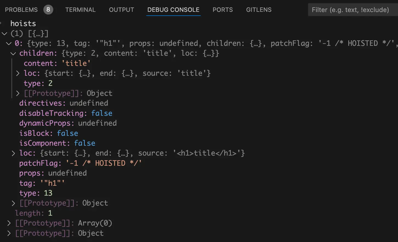Select the DEBUG CONSOLE tab

coord(173,10)
